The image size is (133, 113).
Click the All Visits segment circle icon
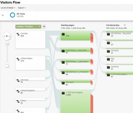click(13, 15)
